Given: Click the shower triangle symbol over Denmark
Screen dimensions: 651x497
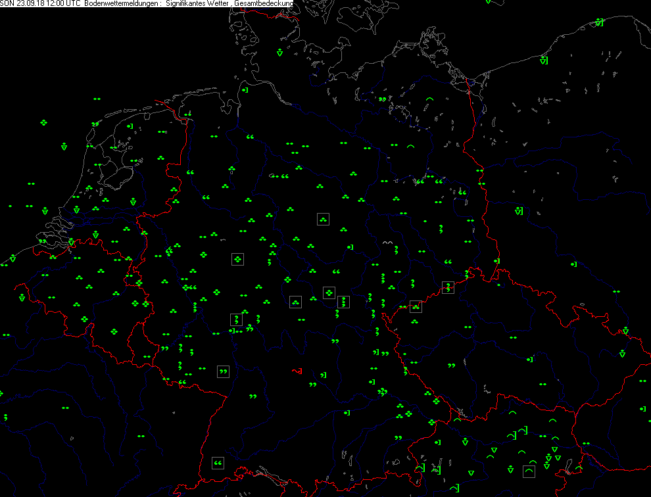Looking at the screenshot, I should point(279,52).
